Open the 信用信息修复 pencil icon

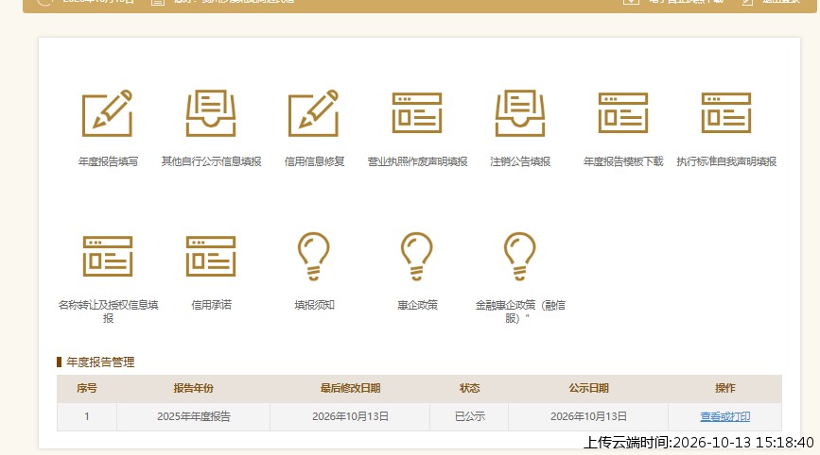tap(314, 113)
